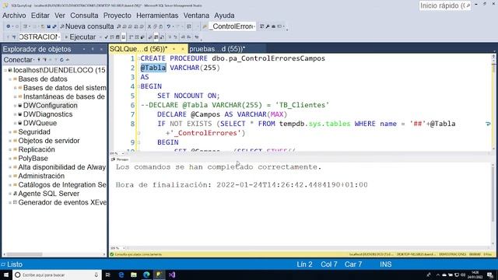Toggle Results to Grid button
This screenshot has height=280, width=498.
coord(156,37)
